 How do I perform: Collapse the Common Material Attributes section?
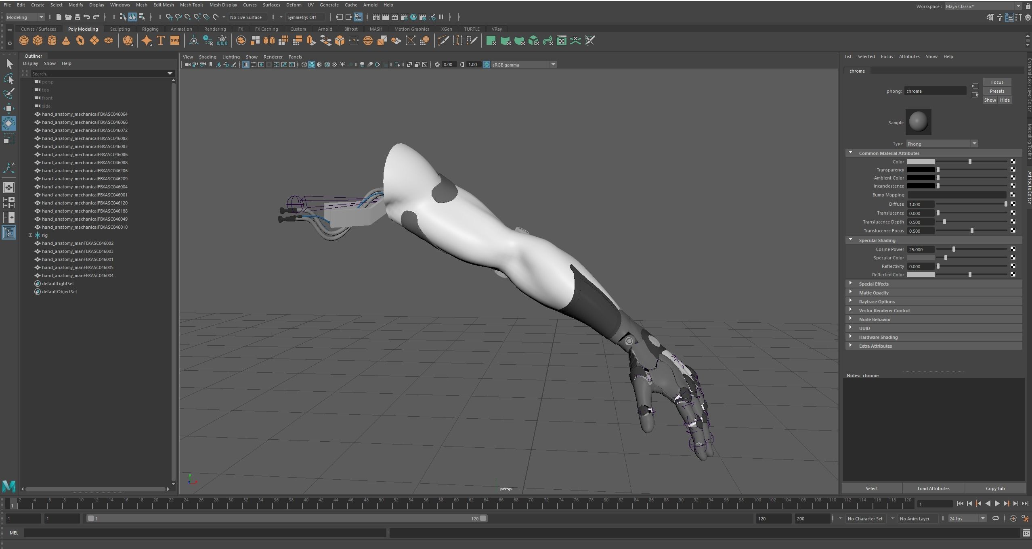852,153
